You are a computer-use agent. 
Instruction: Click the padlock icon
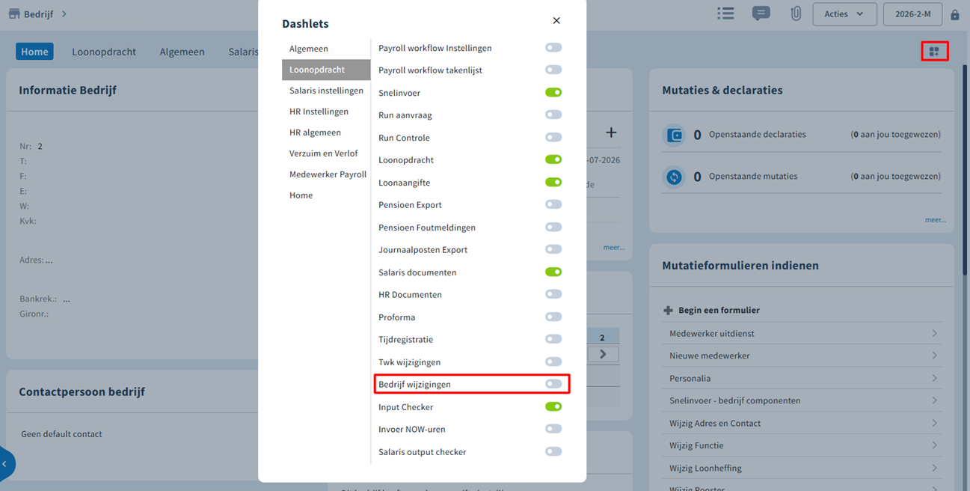pos(955,15)
